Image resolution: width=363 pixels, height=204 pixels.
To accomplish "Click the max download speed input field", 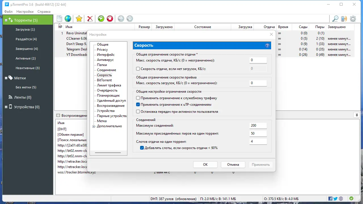I will click(x=258, y=83).
